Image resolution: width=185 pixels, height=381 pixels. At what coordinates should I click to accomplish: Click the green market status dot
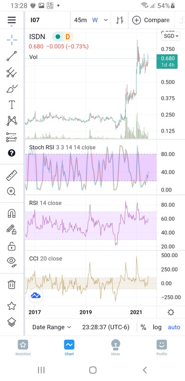point(58,37)
